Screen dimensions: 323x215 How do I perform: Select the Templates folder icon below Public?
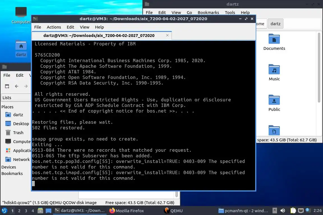click(x=274, y=130)
